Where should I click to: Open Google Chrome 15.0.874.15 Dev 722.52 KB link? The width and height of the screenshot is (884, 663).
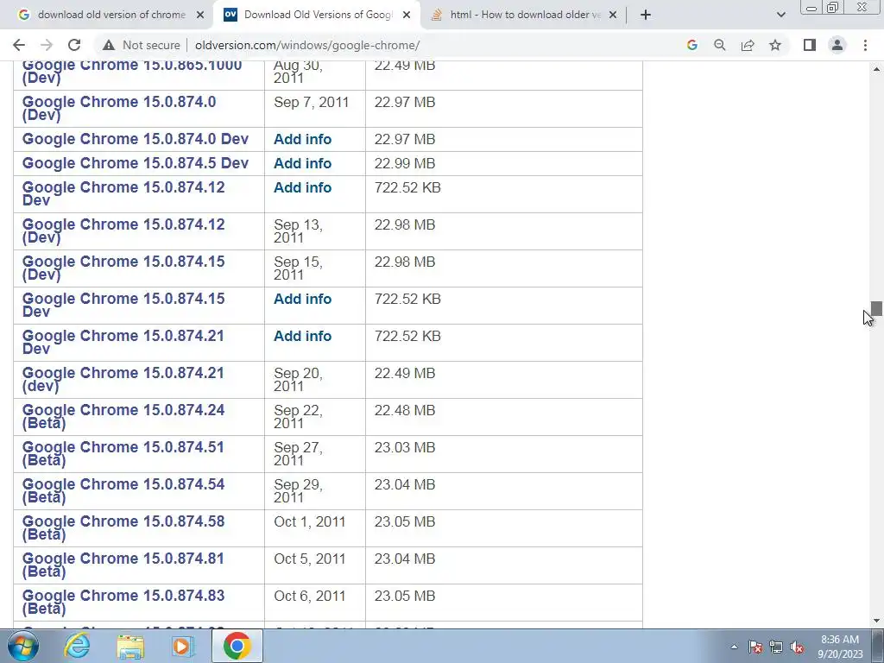(x=123, y=305)
